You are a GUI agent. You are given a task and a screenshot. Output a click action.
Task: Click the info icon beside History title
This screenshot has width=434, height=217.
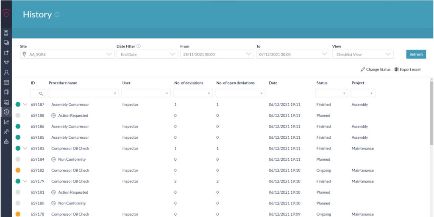[57, 15]
